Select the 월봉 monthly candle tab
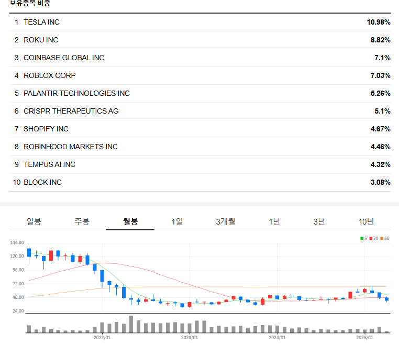 pos(130,221)
